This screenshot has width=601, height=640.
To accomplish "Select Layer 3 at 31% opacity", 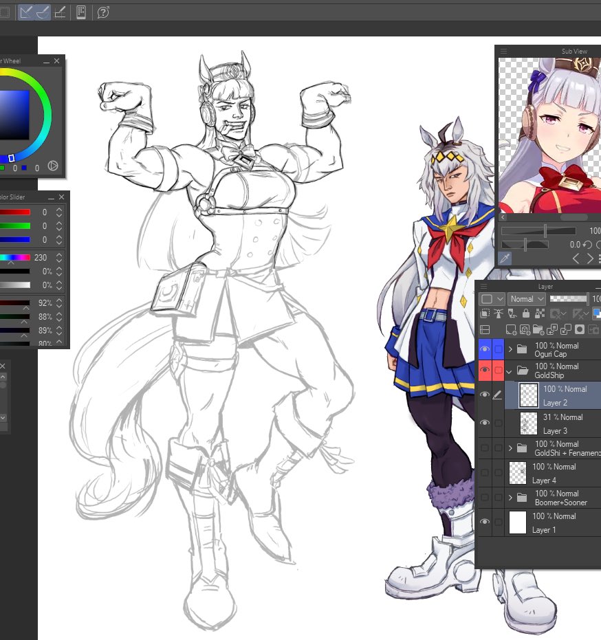I will (554, 423).
